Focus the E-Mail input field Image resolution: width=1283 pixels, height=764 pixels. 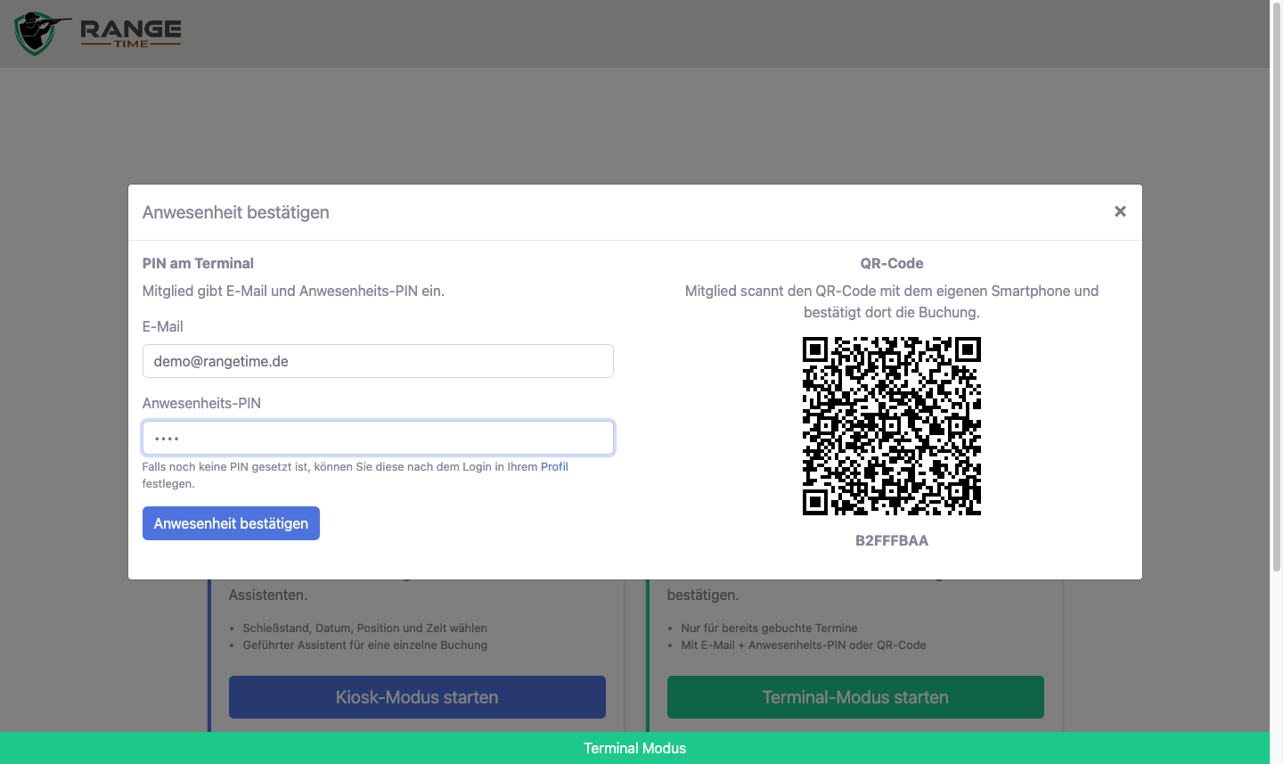378,361
